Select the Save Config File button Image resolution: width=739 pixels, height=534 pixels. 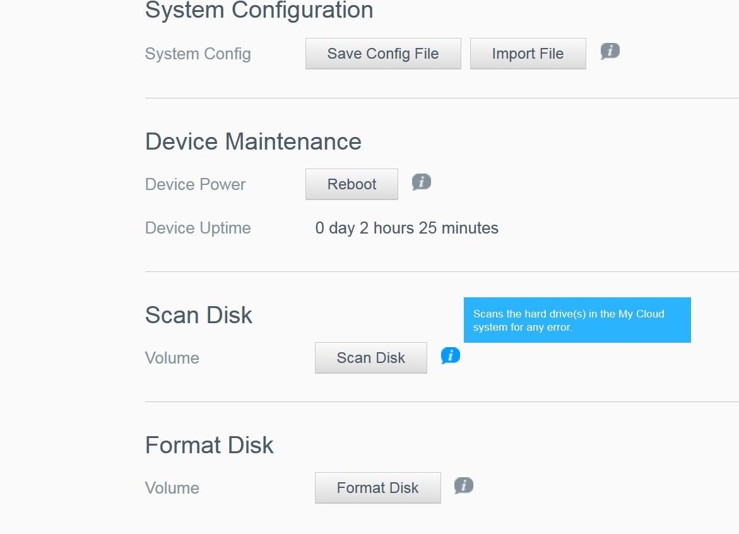click(x=382, y=54)
